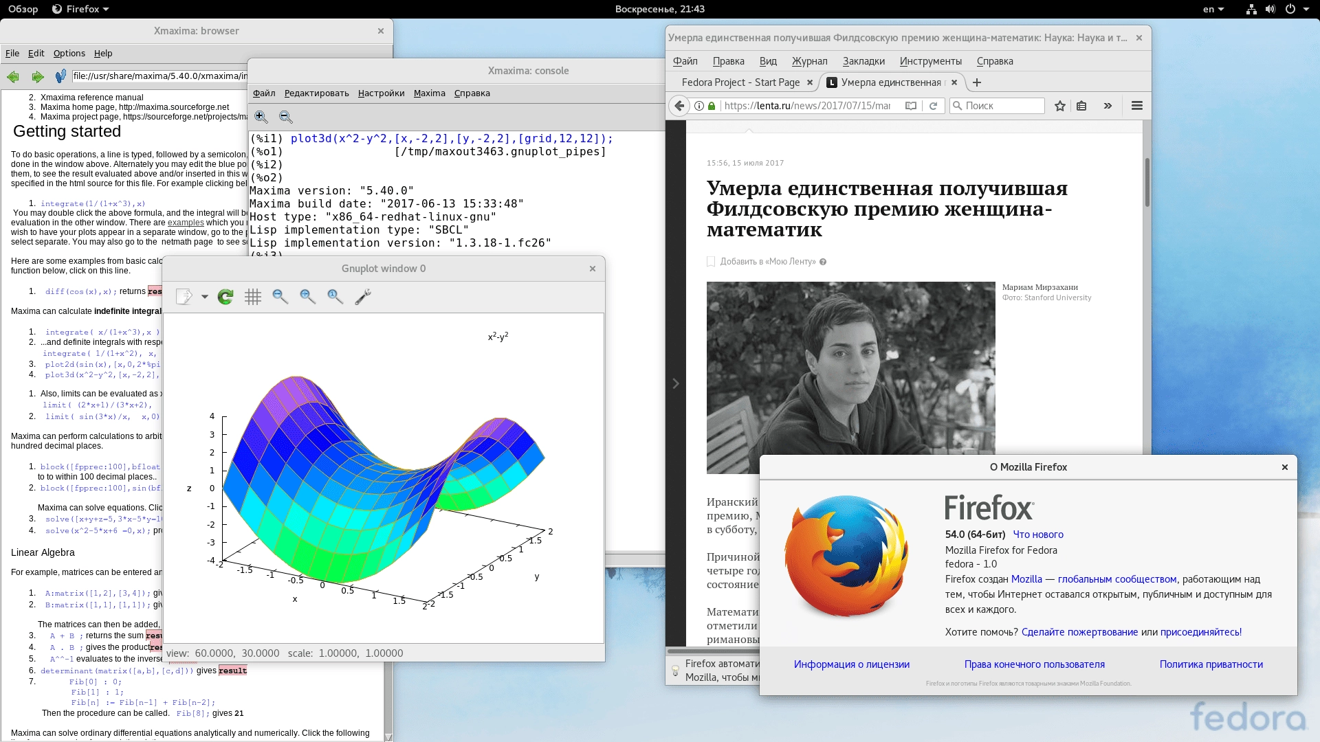Open the глобальным сообществом link
1320x742 pixels.
(x=1117, y=579)
